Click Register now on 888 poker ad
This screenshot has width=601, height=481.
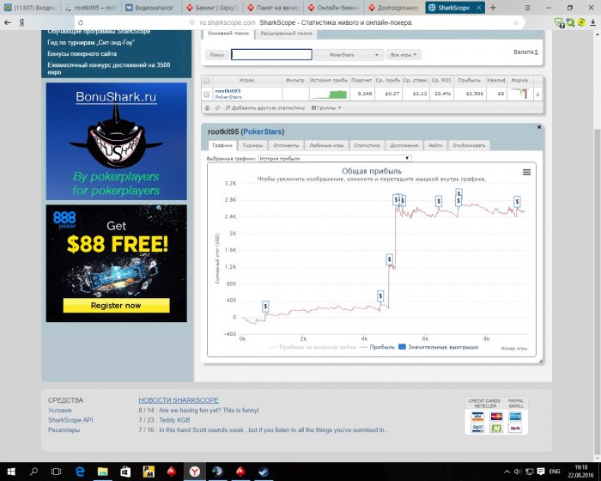pos(116,306)
